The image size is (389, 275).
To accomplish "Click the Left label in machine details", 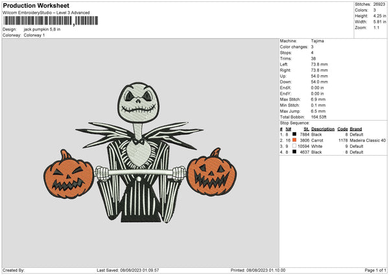I will pos(284,64).
